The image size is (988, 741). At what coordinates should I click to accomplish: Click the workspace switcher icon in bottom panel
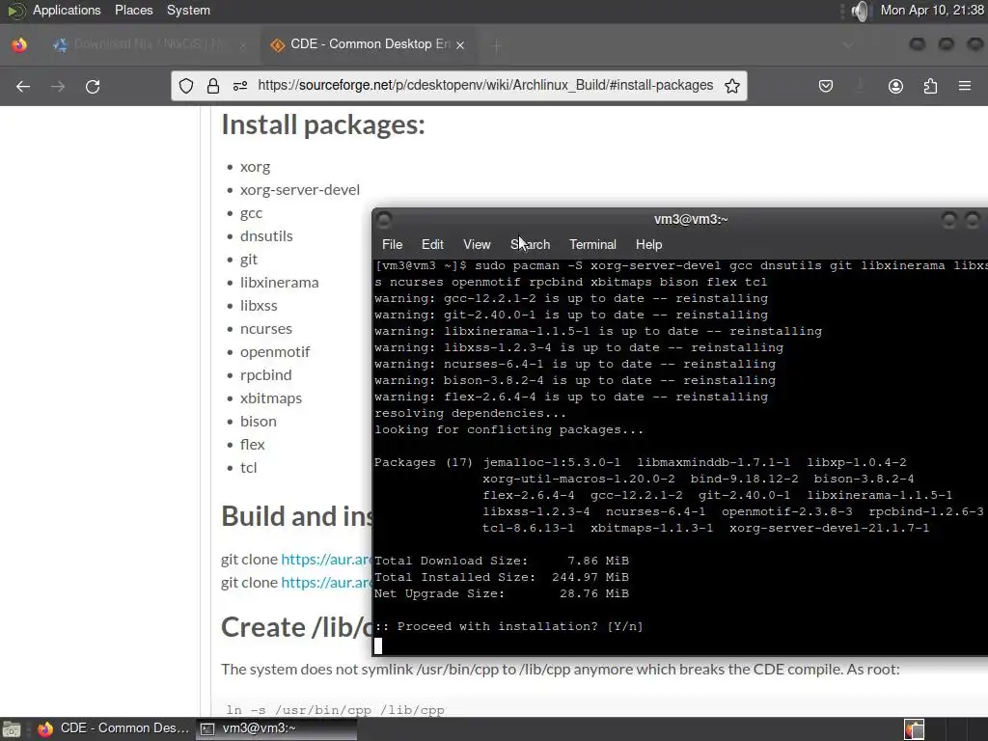tap(914, 729)
